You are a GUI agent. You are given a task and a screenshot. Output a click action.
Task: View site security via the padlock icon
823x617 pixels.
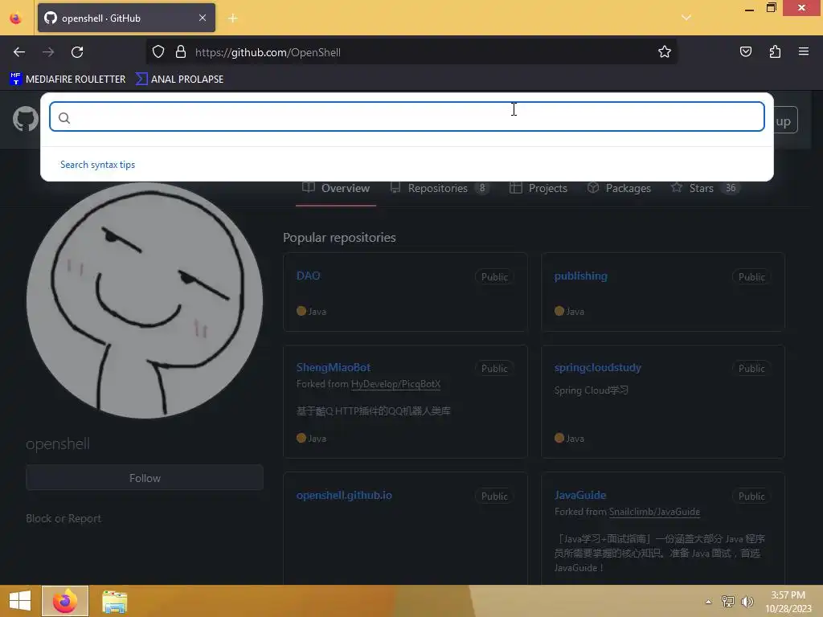point(181,52)
